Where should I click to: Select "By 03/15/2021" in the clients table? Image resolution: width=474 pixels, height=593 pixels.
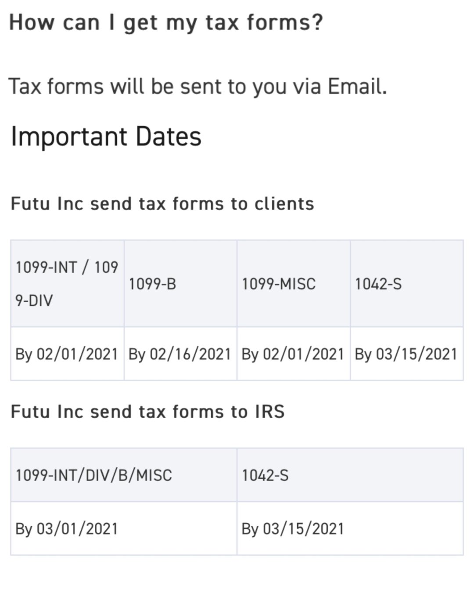406,354
